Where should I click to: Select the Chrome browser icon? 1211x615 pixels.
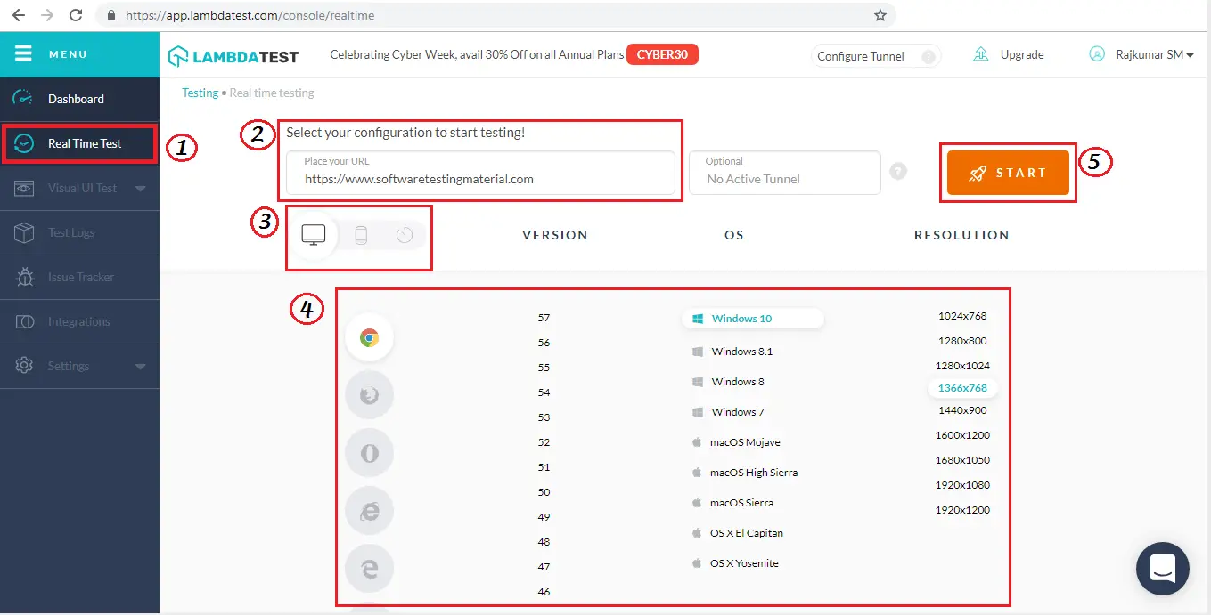[x=369, y=338]
